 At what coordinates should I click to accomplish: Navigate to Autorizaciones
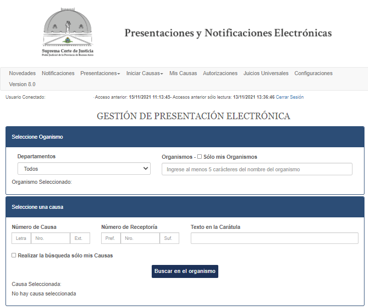(x=220, y=73)
